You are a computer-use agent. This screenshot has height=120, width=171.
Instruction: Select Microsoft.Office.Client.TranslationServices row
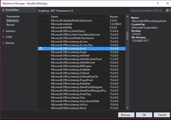pos(82,35)
